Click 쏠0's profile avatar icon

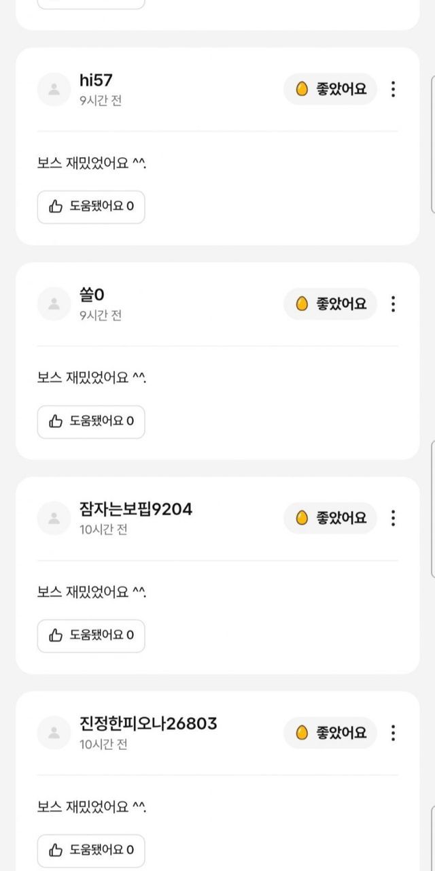click(x=54, y=304)
